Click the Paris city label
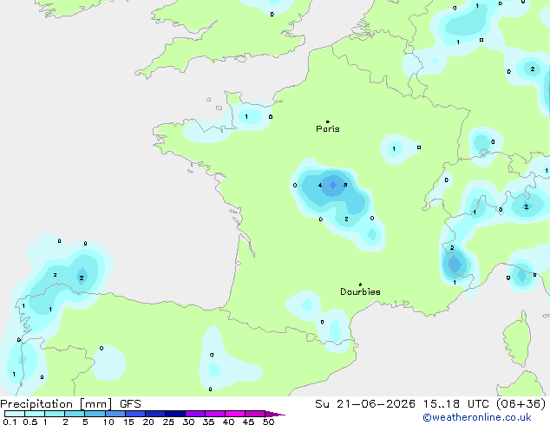This screenshot has width=550, height=425. pos(328,129)
